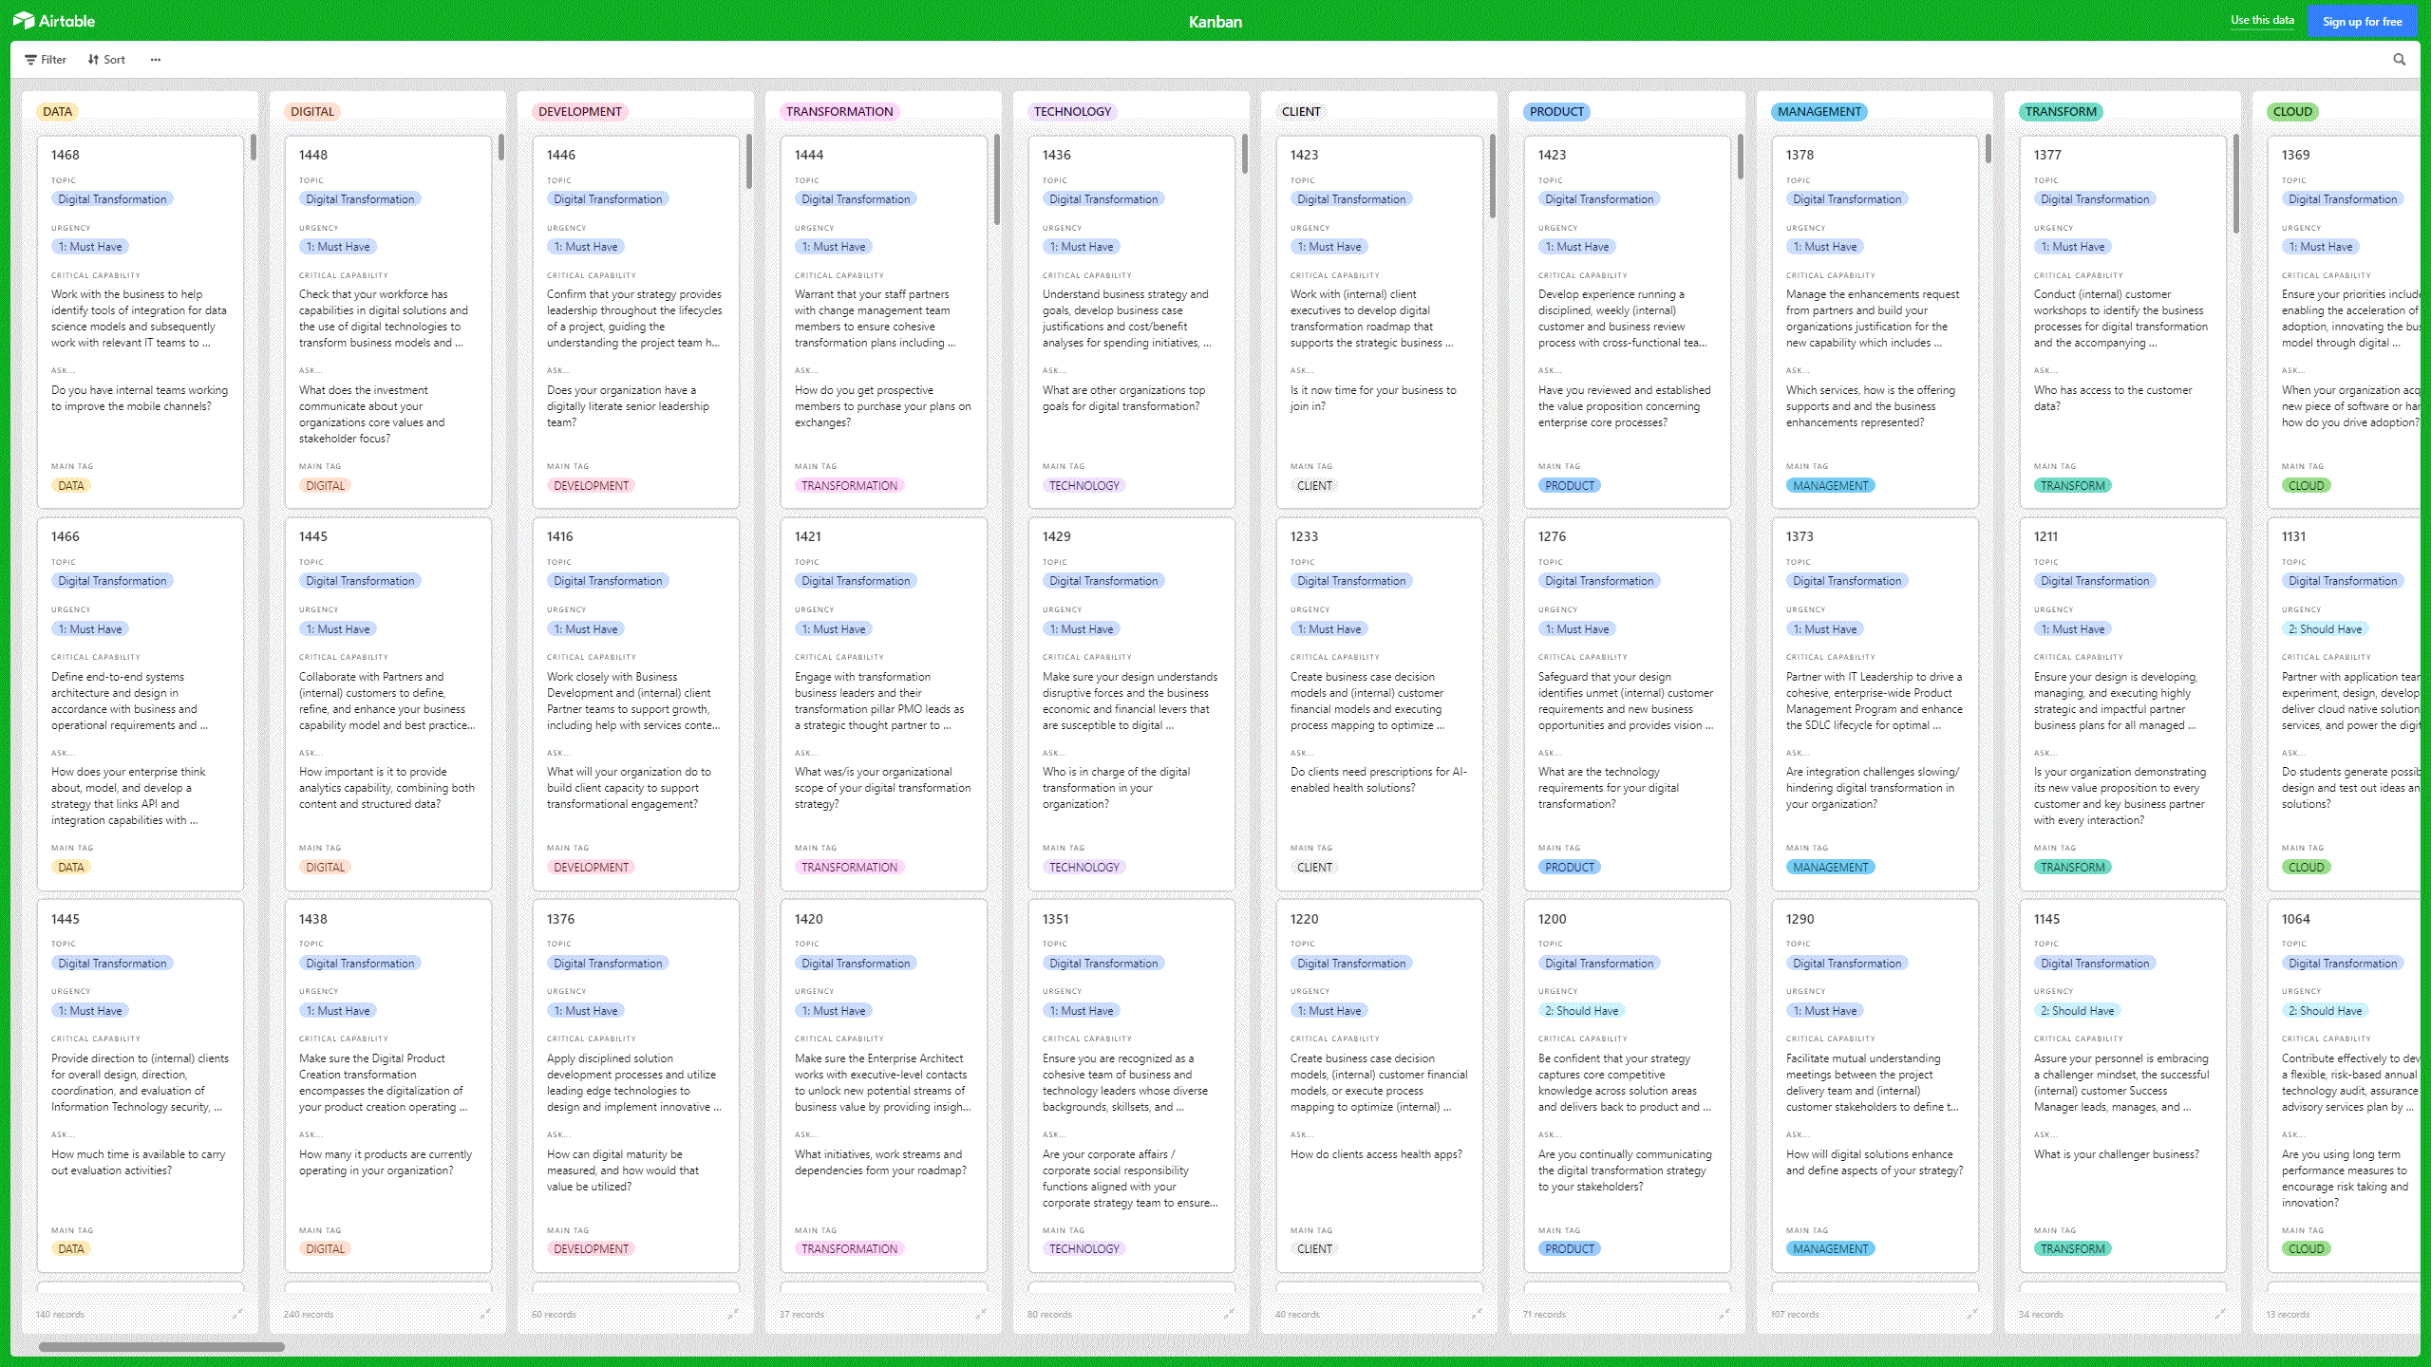The width and height of the screenshot is (2431, 1367).
Task: Open card 1376 about digital maturity
Action: pyautogui.click(x=636, y=1086)
